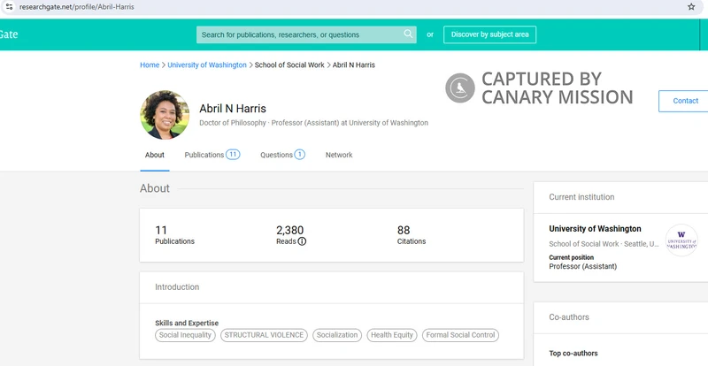Click the Contact button

click(683, 101)
